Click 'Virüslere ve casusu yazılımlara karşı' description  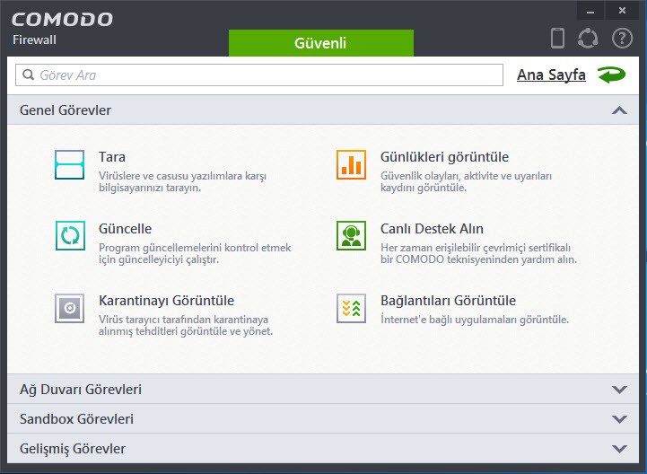tap(182, 176)
